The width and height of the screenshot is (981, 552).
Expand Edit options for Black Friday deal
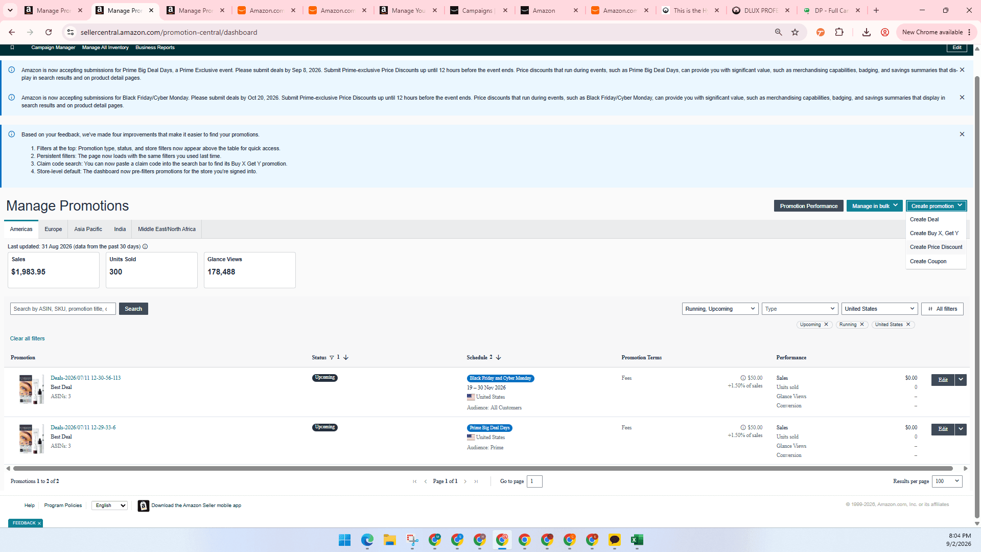(x=961, y=380)
